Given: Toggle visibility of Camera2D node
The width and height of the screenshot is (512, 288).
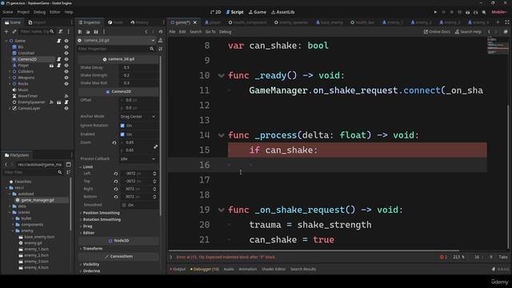Looking at the screenshot, I should coord(66,59).
